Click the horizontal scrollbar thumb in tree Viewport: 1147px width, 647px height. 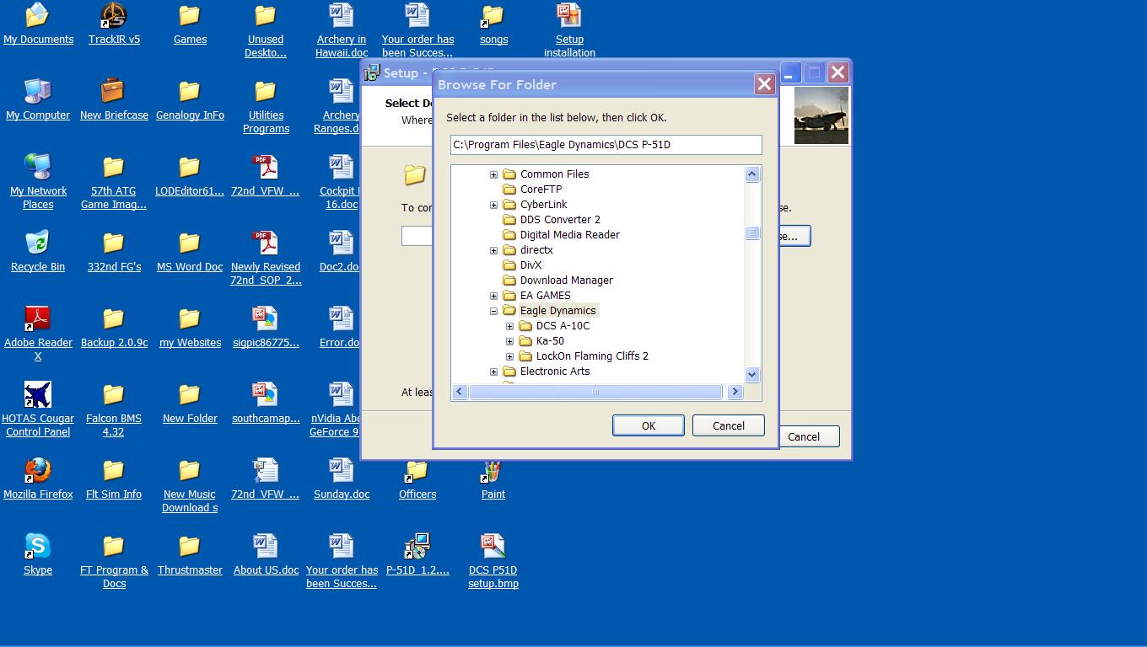coord(595,392)
